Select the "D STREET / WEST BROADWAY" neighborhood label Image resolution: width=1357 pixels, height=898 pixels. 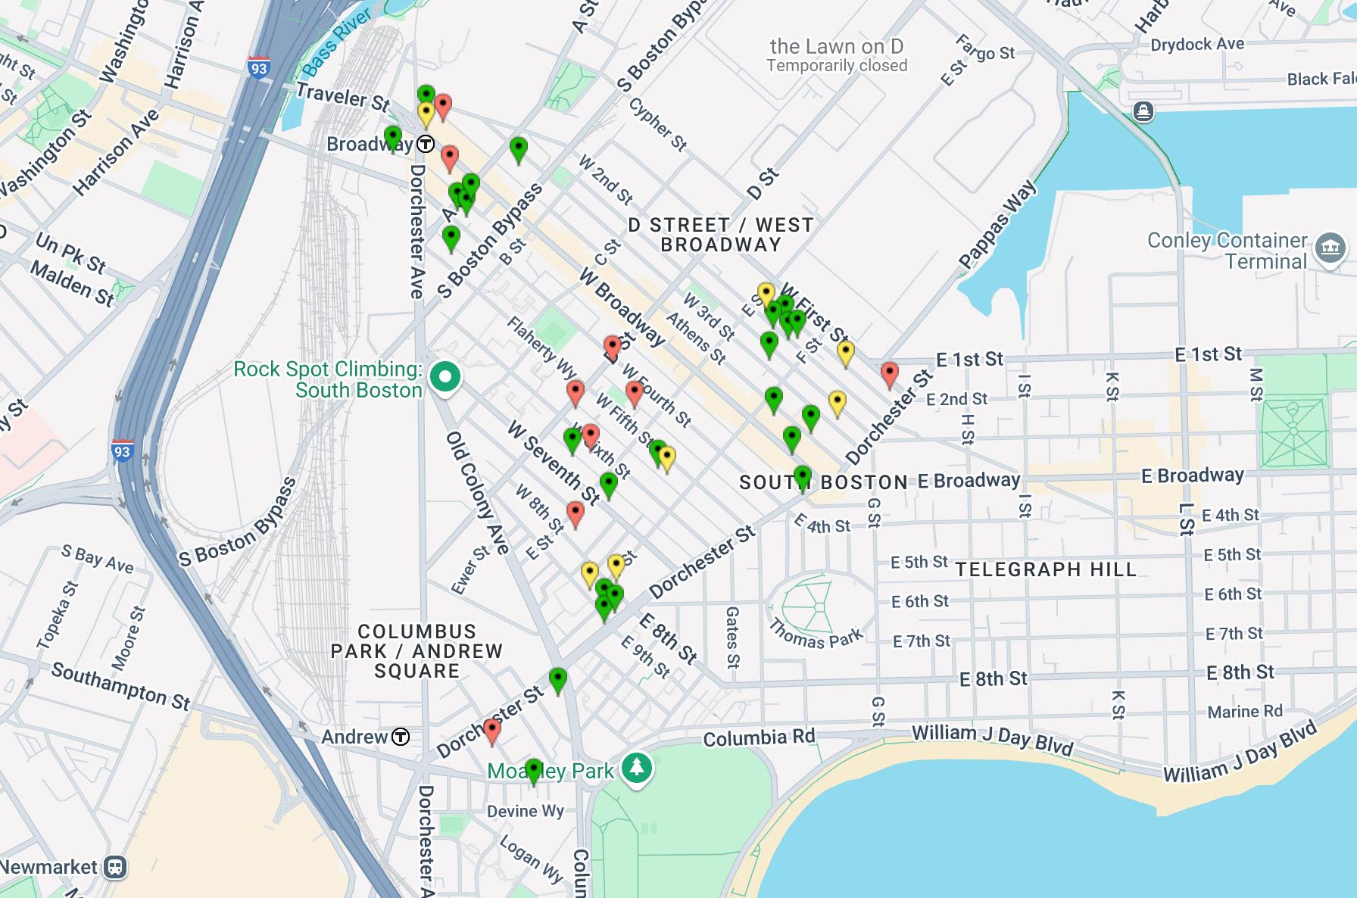pyautogui.click(x=721, y=235)
